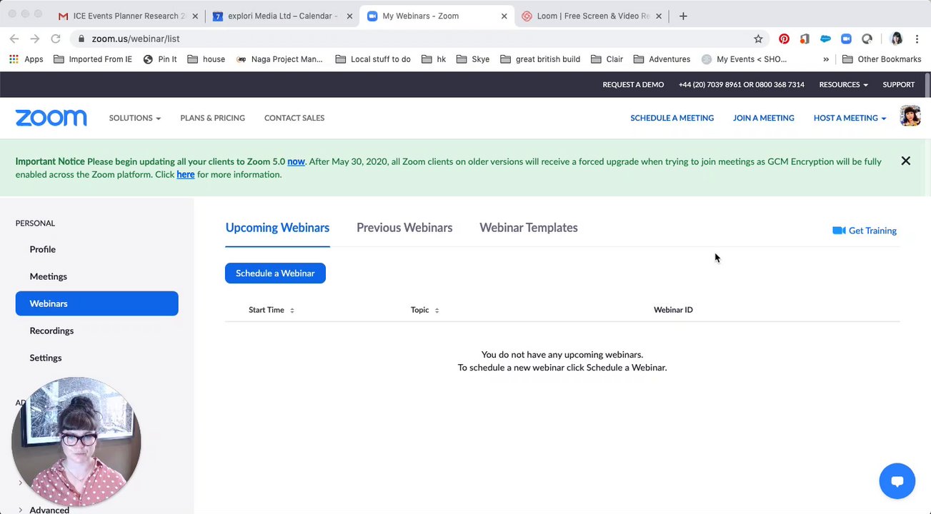Image resolution: width=931 pixels, height=514 pixels.
Task: Switch to Previous Webinars tab
Action: 404,228
